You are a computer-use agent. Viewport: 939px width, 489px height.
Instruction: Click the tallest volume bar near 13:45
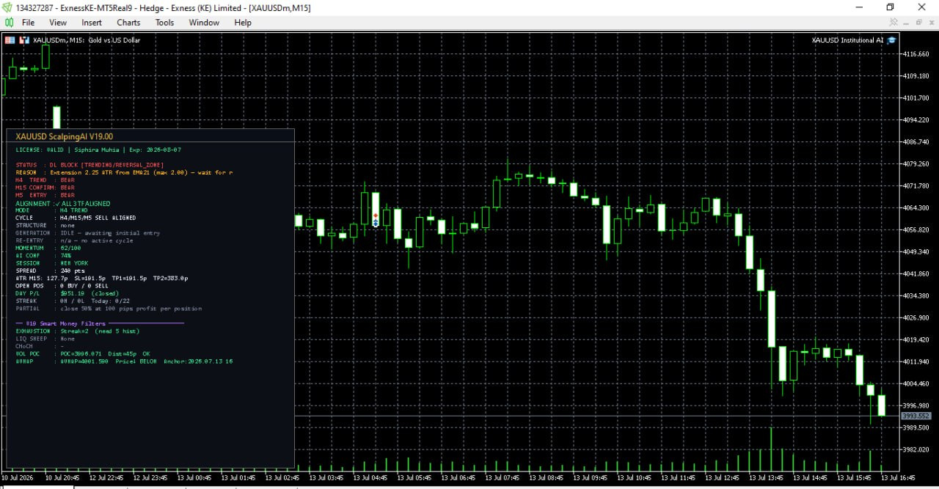pos(772,448)
